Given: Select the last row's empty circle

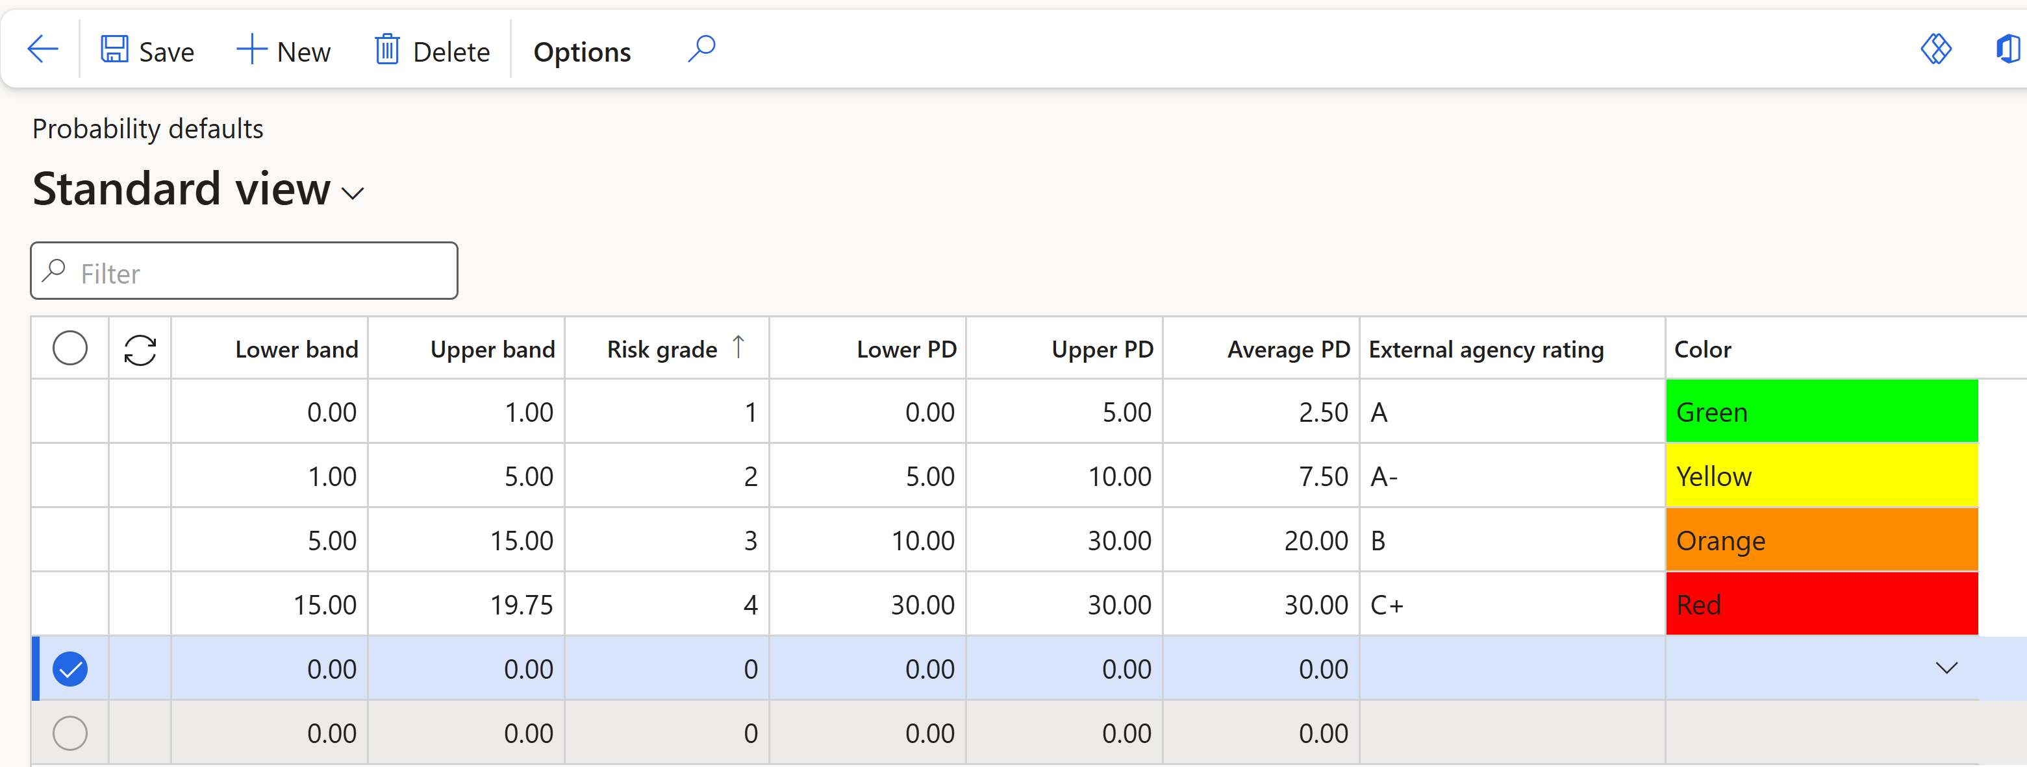Looking at the screenshot, I should click(x=70, y=733).
